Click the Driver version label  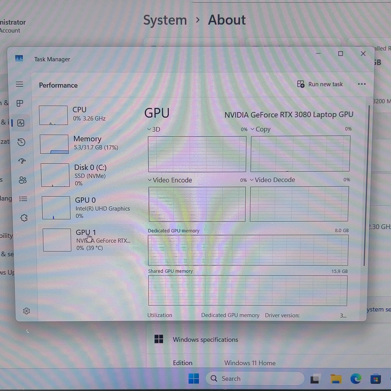pyautogui.click(x=282, y=316)
